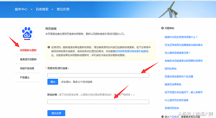216x118 pixels.
Task: Go to 百度搜索 breadcrumb link
Action: click(42, 9)
